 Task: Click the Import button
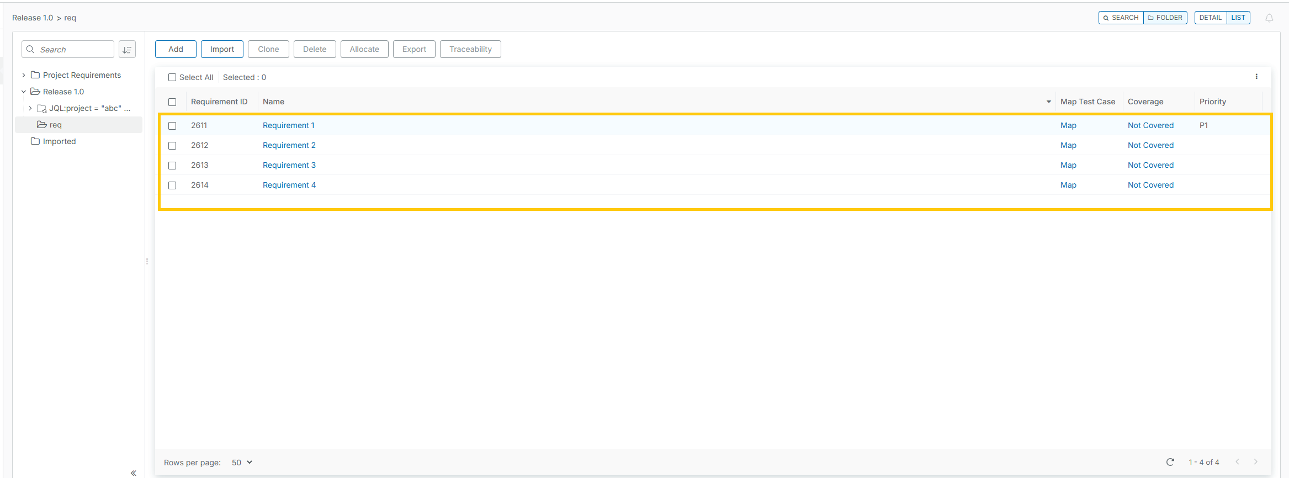(x=222, y=49)
